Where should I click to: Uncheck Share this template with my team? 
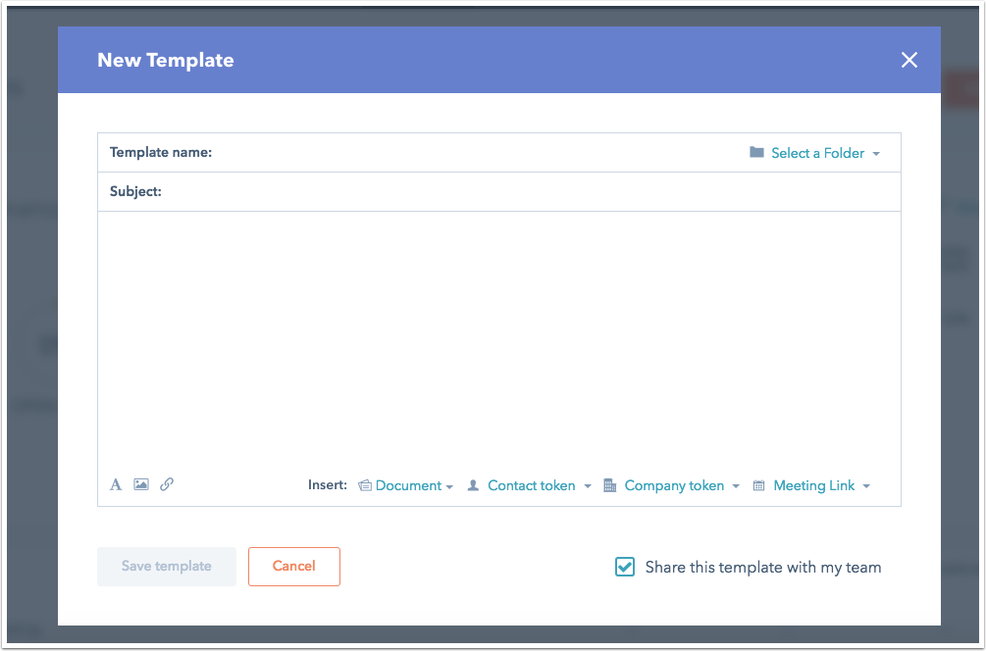624,567
